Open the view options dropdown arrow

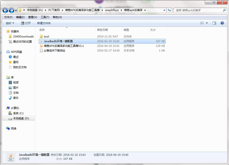207,23
